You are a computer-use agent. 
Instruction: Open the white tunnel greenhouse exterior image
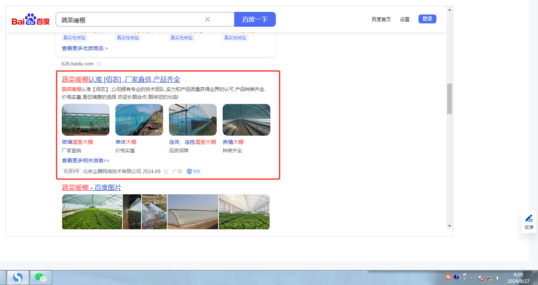tap(193, 212)
